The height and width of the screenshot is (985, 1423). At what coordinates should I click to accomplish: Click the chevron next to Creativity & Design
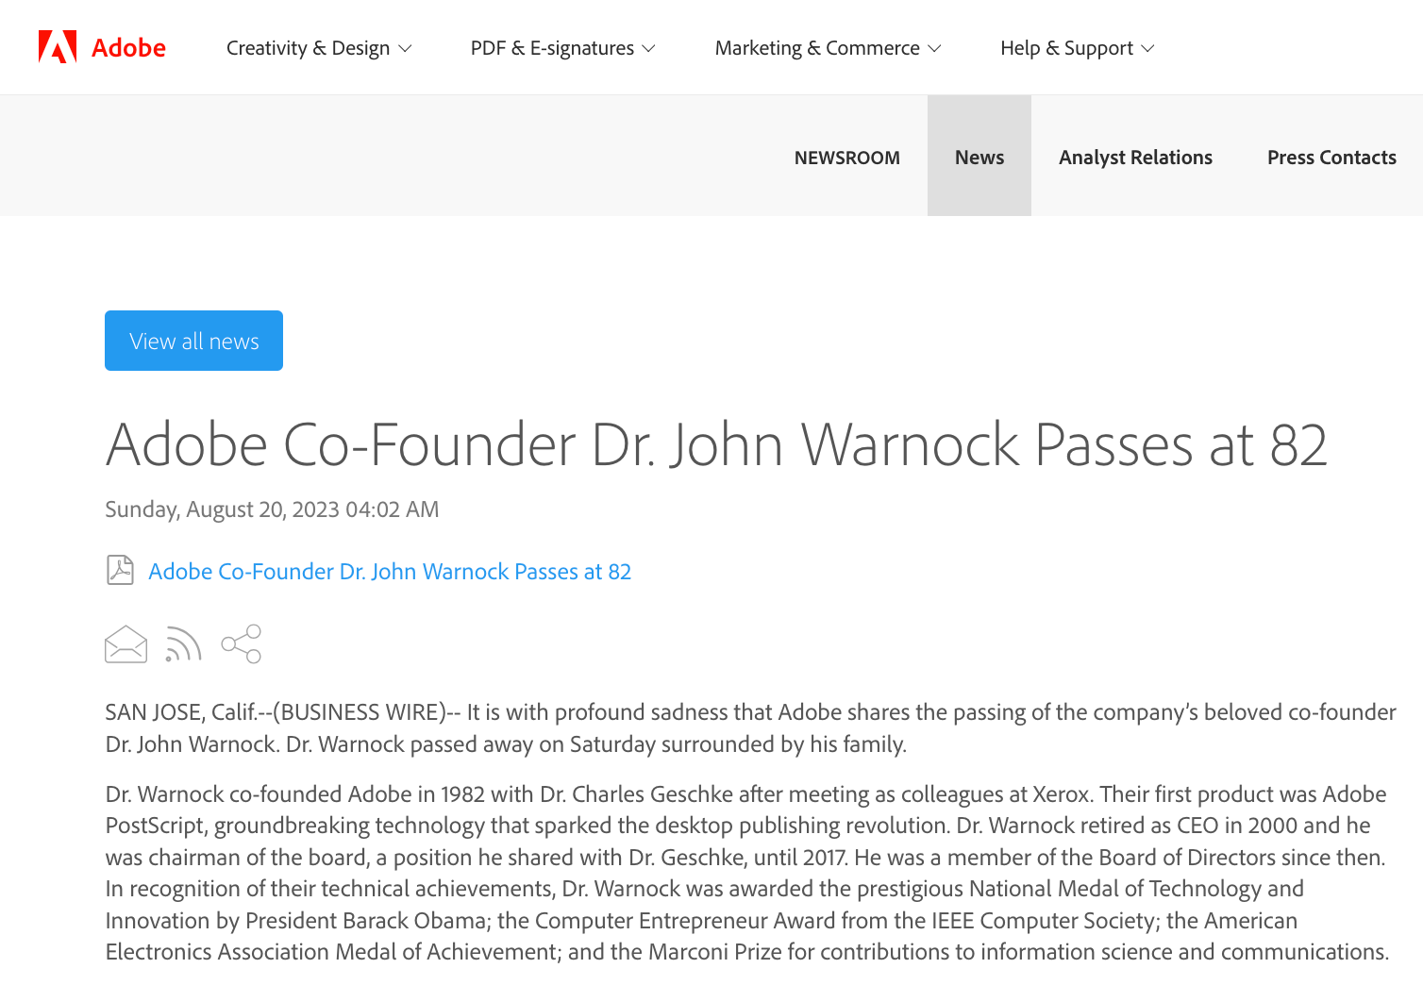coord(405,48)
